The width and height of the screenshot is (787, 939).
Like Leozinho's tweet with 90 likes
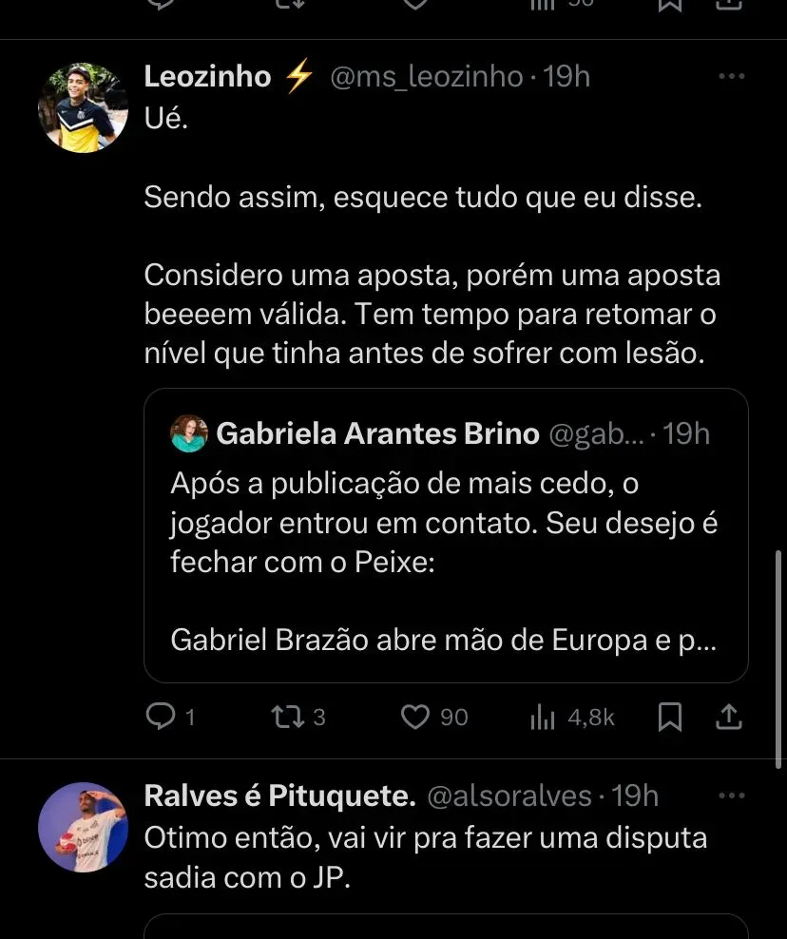pyautogui.click(x=415, y=716)
